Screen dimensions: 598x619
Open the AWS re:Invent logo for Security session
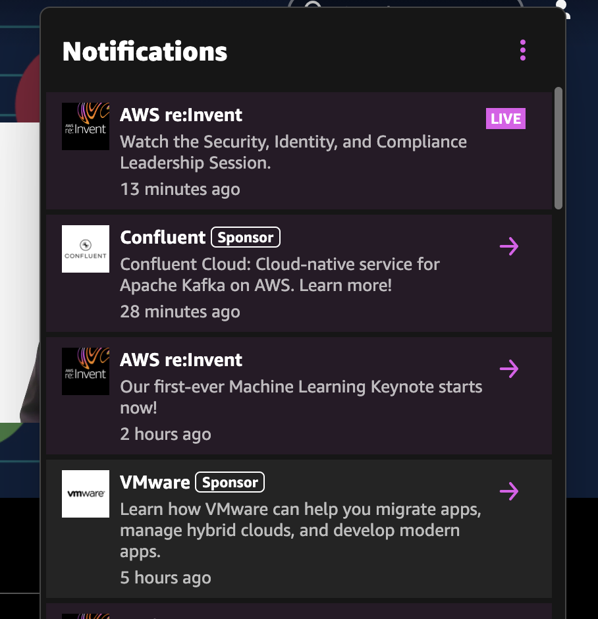click(x=86, y=126)
